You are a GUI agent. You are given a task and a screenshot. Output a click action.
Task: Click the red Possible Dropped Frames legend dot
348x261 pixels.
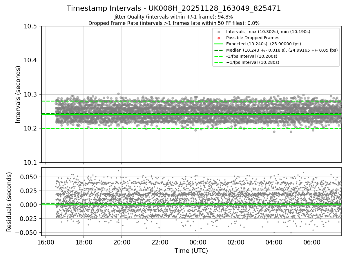coord(219,38)
